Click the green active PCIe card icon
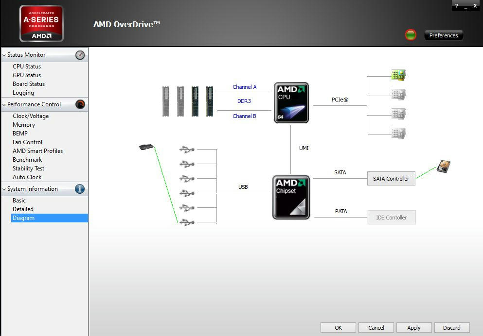 click(398, 75)
